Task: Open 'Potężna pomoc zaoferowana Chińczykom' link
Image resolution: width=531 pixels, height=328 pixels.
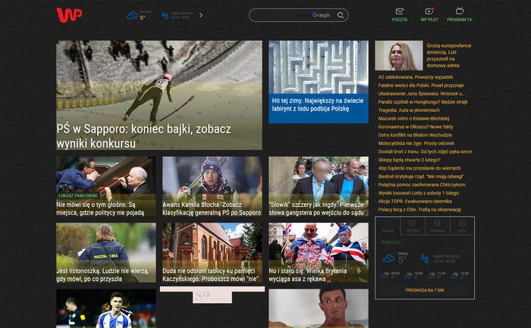Action: 422,185
